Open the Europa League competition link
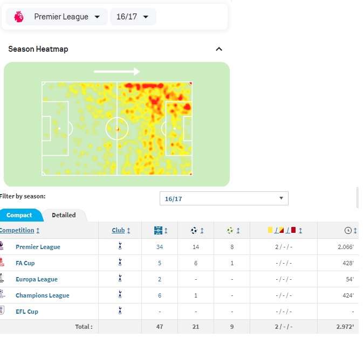This screenshot has width=363, height=338. (x=36, y=279)
